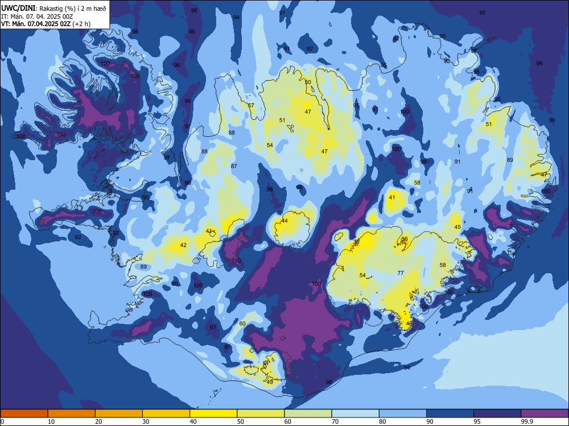Choose the light blue 80–90 legend swatch
This screenshot has width=569, height=426.
tap(403, 414)
